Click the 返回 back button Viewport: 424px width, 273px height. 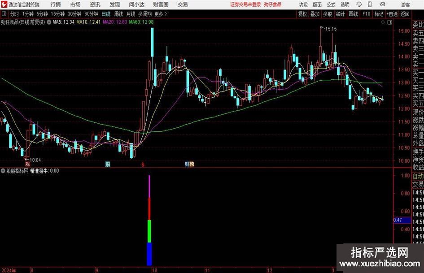pos(405,14)
